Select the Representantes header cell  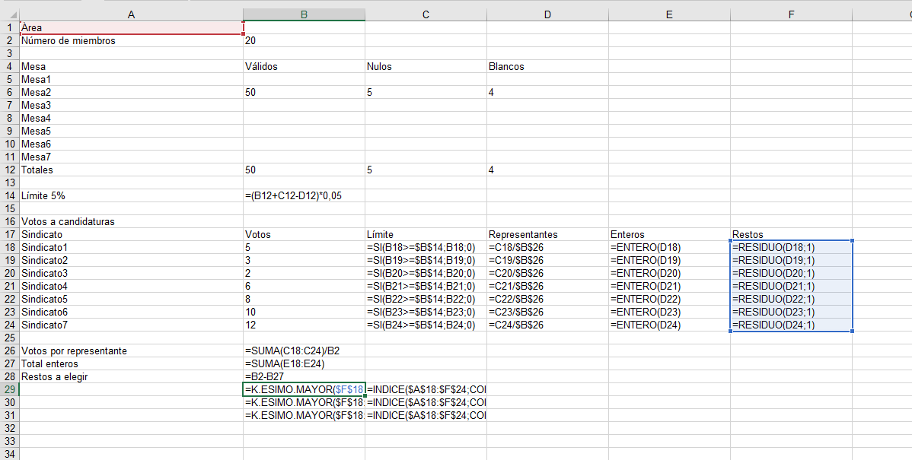(x=547, y=235)
